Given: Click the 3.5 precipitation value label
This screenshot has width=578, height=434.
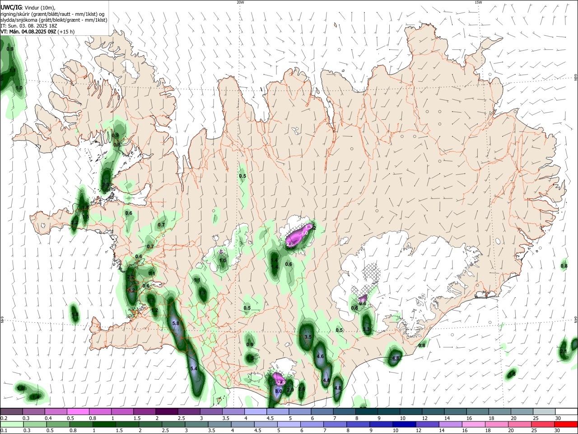Looking at the screenshot, I should [308, 337].
